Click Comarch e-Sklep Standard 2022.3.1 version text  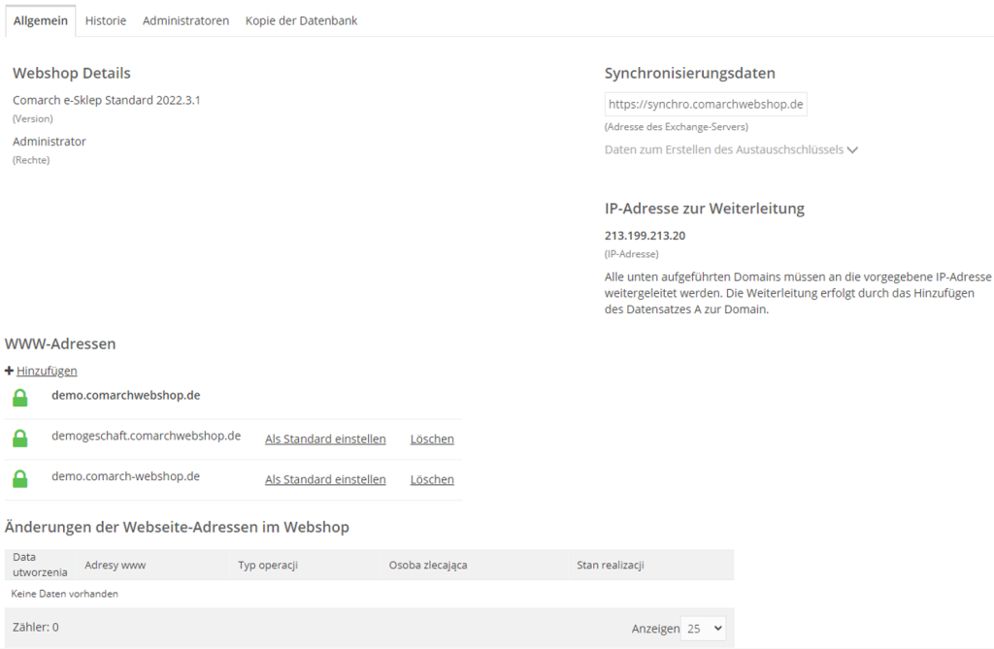[107, 100]
